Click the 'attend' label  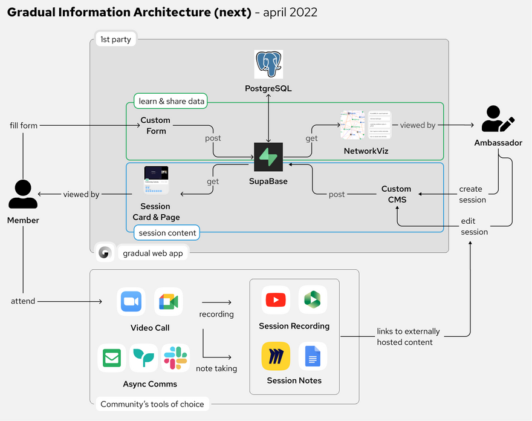coord(23,301)
